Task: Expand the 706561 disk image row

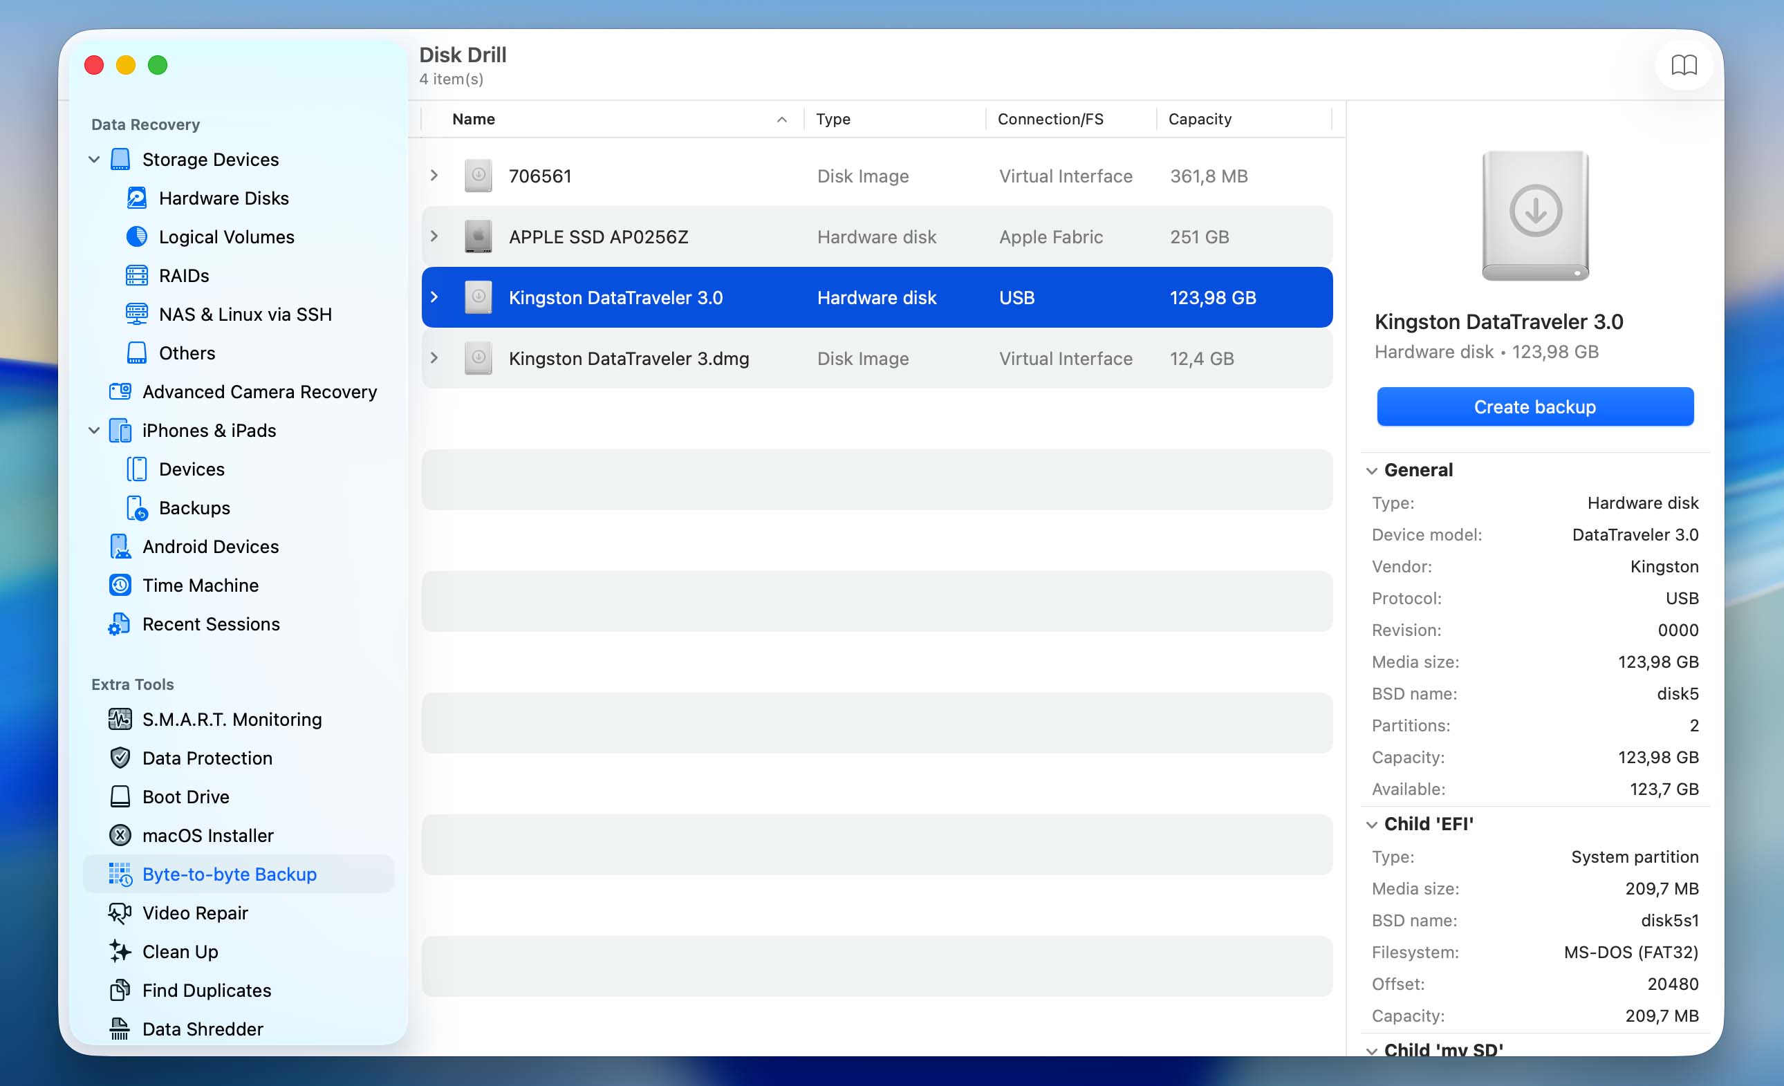Action: (434, 176)
